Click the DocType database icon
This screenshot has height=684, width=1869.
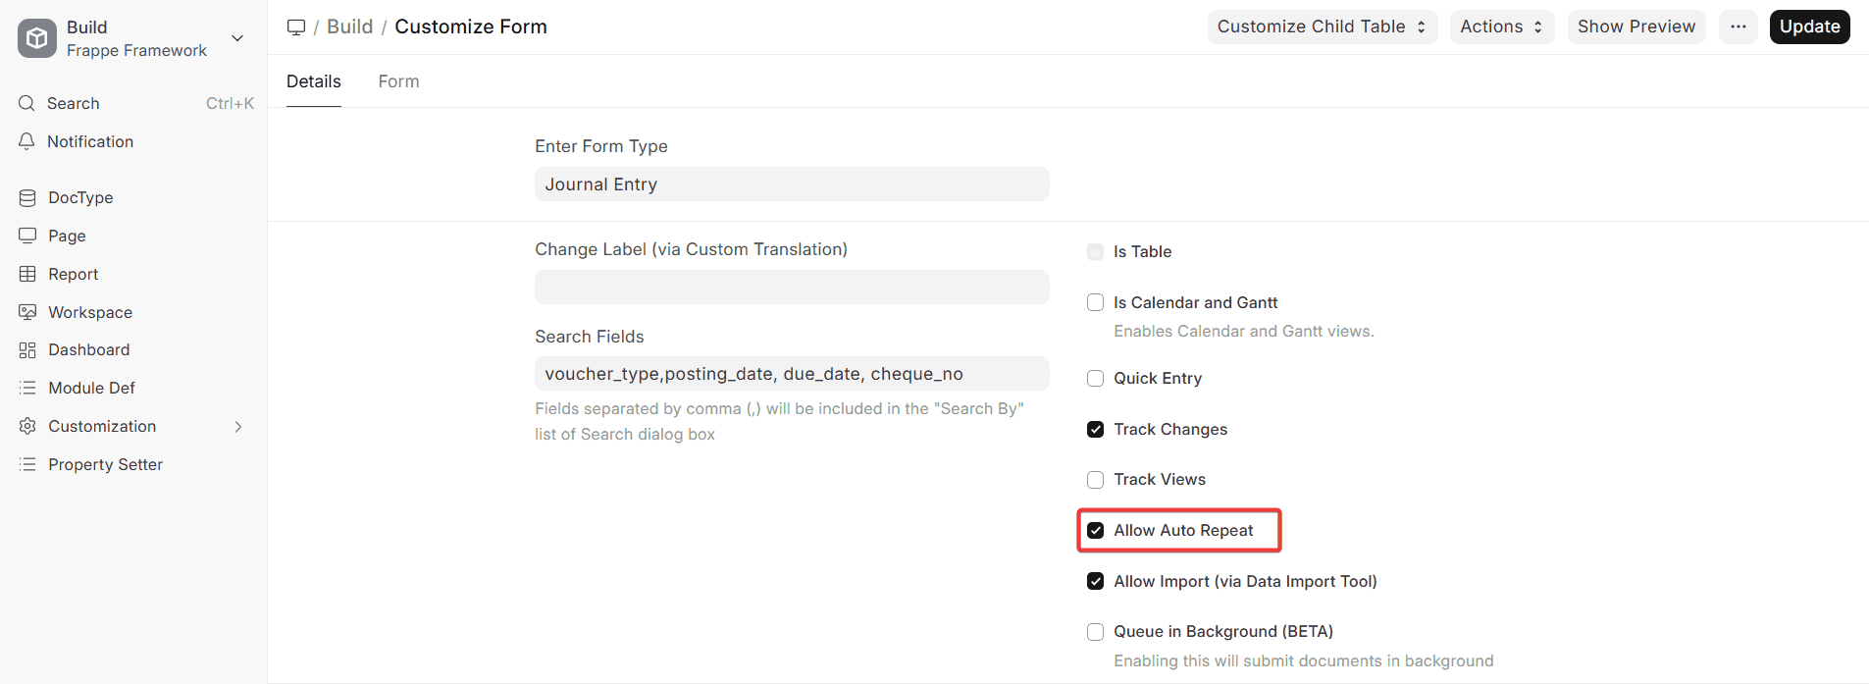(27, 197)
